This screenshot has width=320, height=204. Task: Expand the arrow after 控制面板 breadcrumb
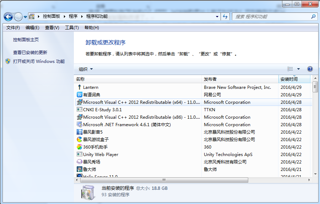point(65,16)
